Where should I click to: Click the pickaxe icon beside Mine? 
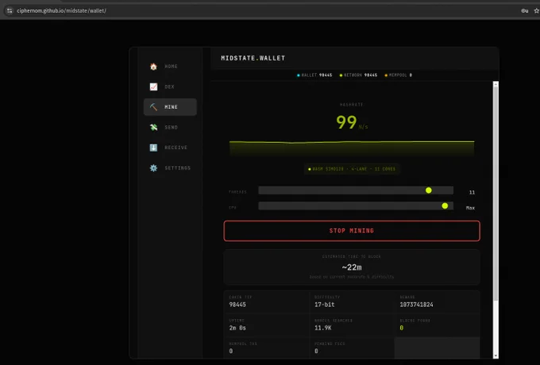pos(153,107)
